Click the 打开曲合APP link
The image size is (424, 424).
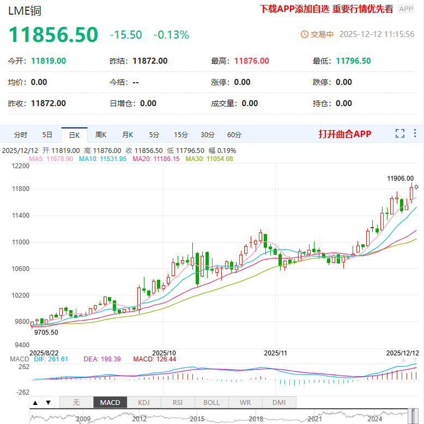(x=345, y=134)
